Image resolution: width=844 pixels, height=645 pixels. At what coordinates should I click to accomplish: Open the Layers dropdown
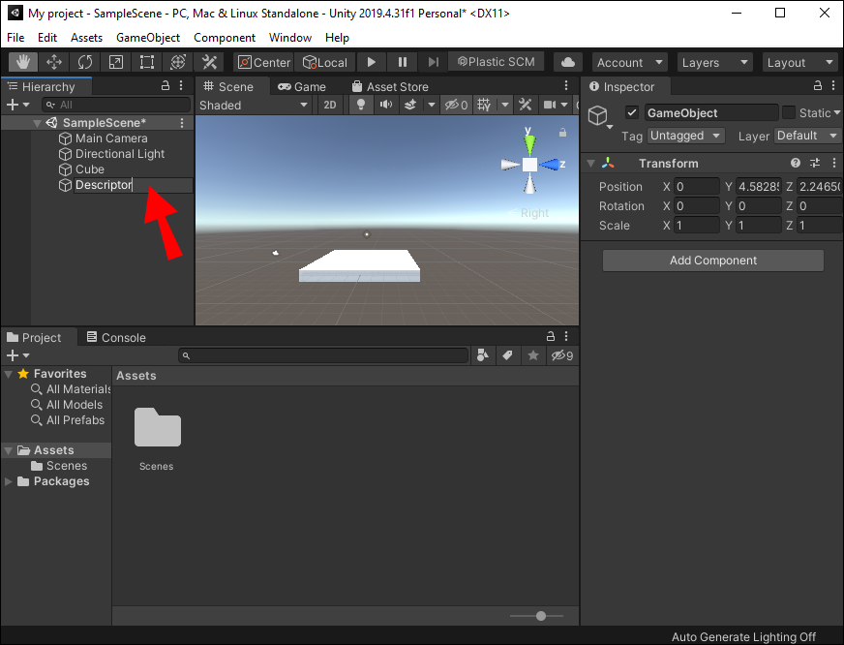[714, 62]
